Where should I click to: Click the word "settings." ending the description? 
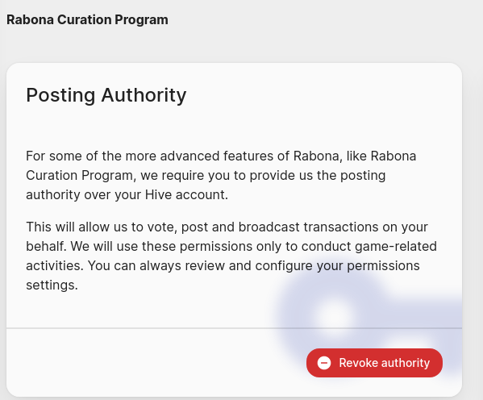pos(52,285)
